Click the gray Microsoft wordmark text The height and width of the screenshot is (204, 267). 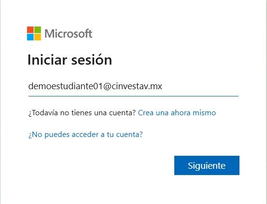(x=68, y=34)
